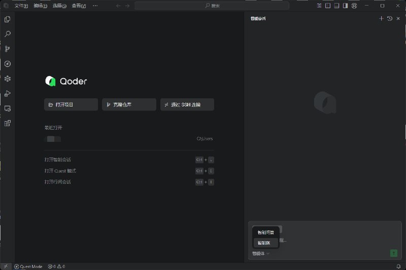This screenshot has height=270, width=406.
Task: Expand the overflow menu (three dots)
Action: pyautogui.click(x=95, y=6)
